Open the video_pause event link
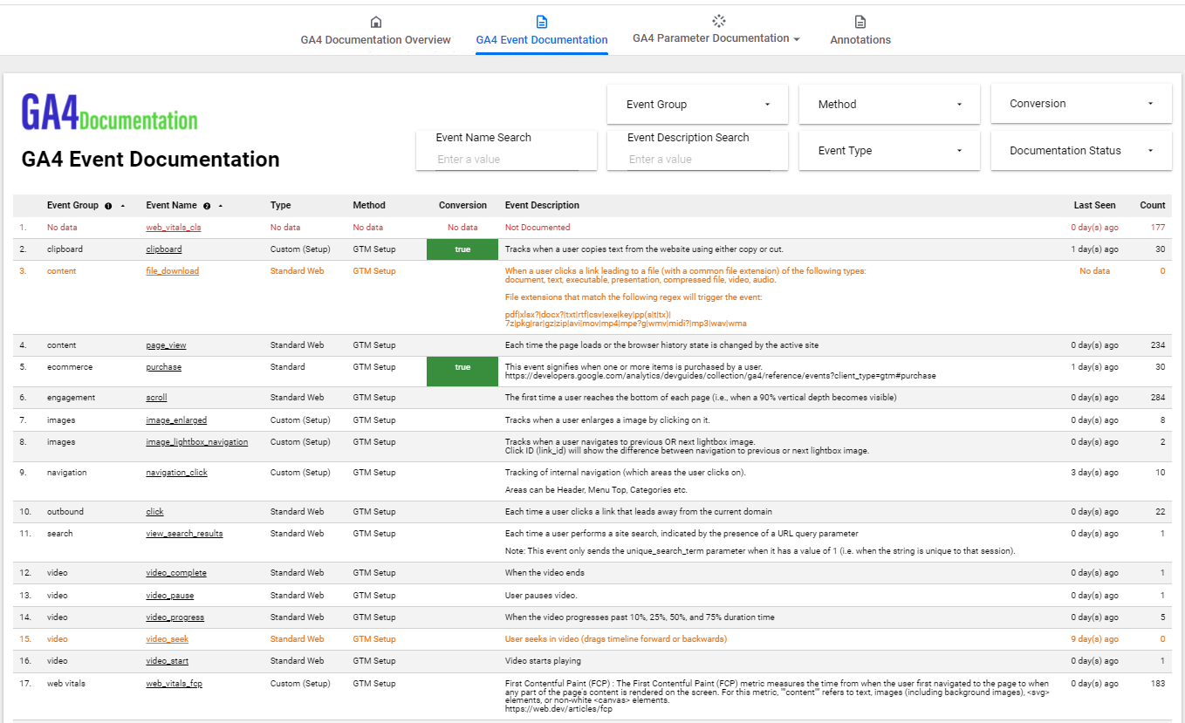The width and height of the screenshot is (1185, 723). [170, 596]
